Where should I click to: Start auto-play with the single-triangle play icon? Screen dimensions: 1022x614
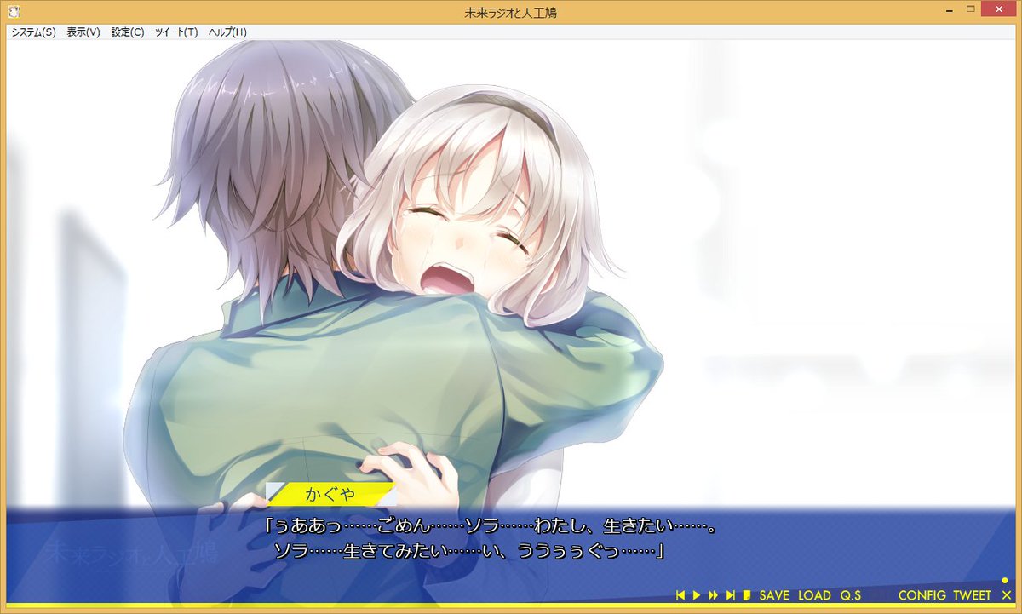point(697,595)
